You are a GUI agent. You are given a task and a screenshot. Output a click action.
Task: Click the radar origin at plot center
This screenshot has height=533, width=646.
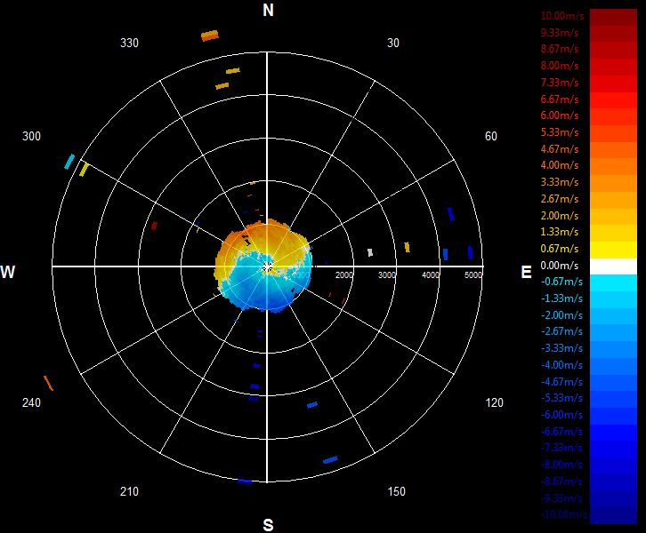point(267,266)
